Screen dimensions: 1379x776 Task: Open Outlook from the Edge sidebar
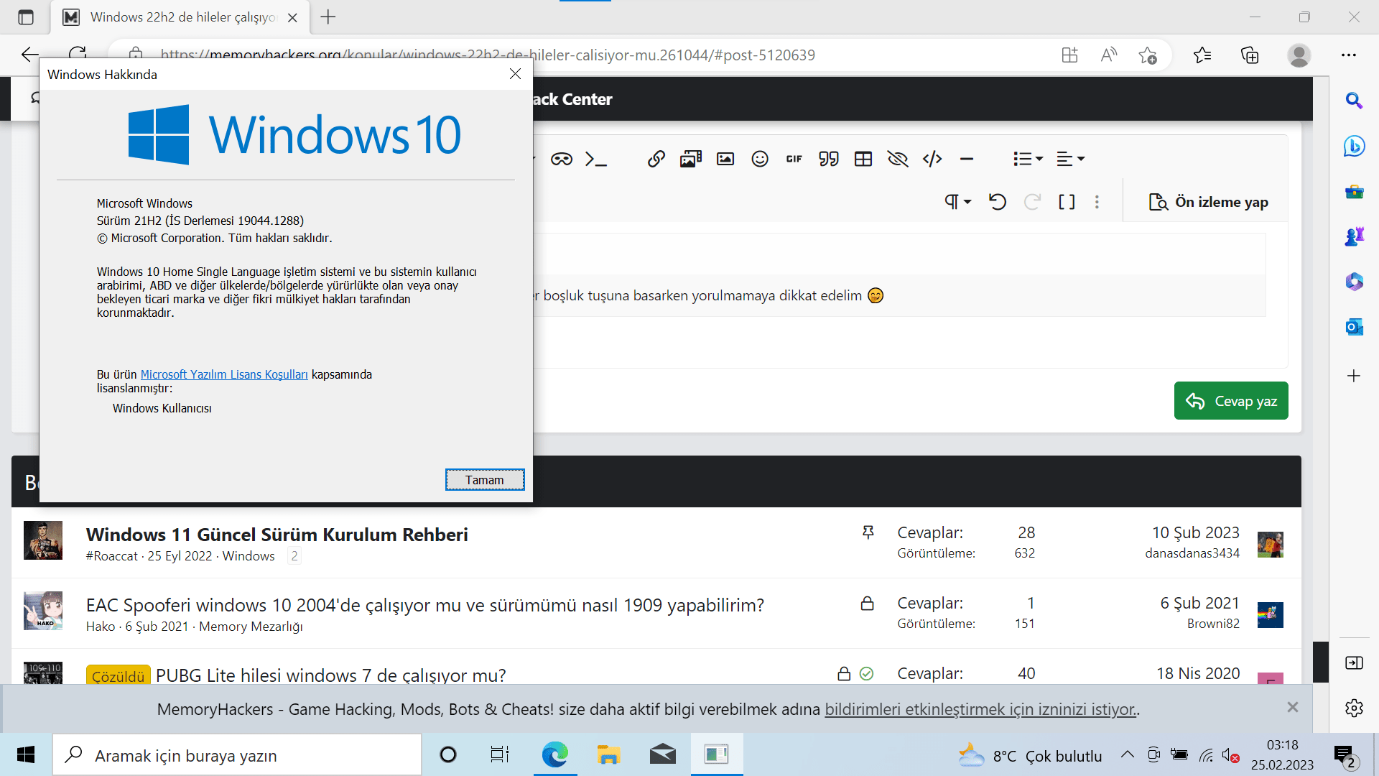coord(1354,327)
